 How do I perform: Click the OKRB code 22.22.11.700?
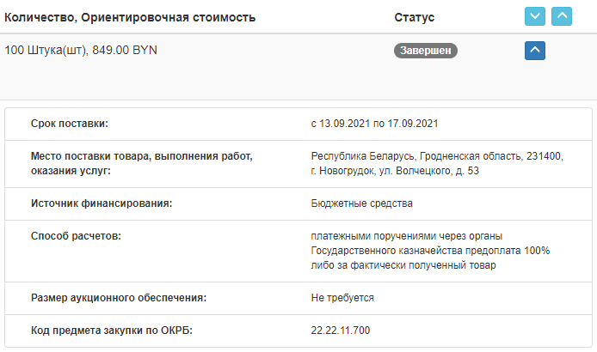click(x=340, y=331)
